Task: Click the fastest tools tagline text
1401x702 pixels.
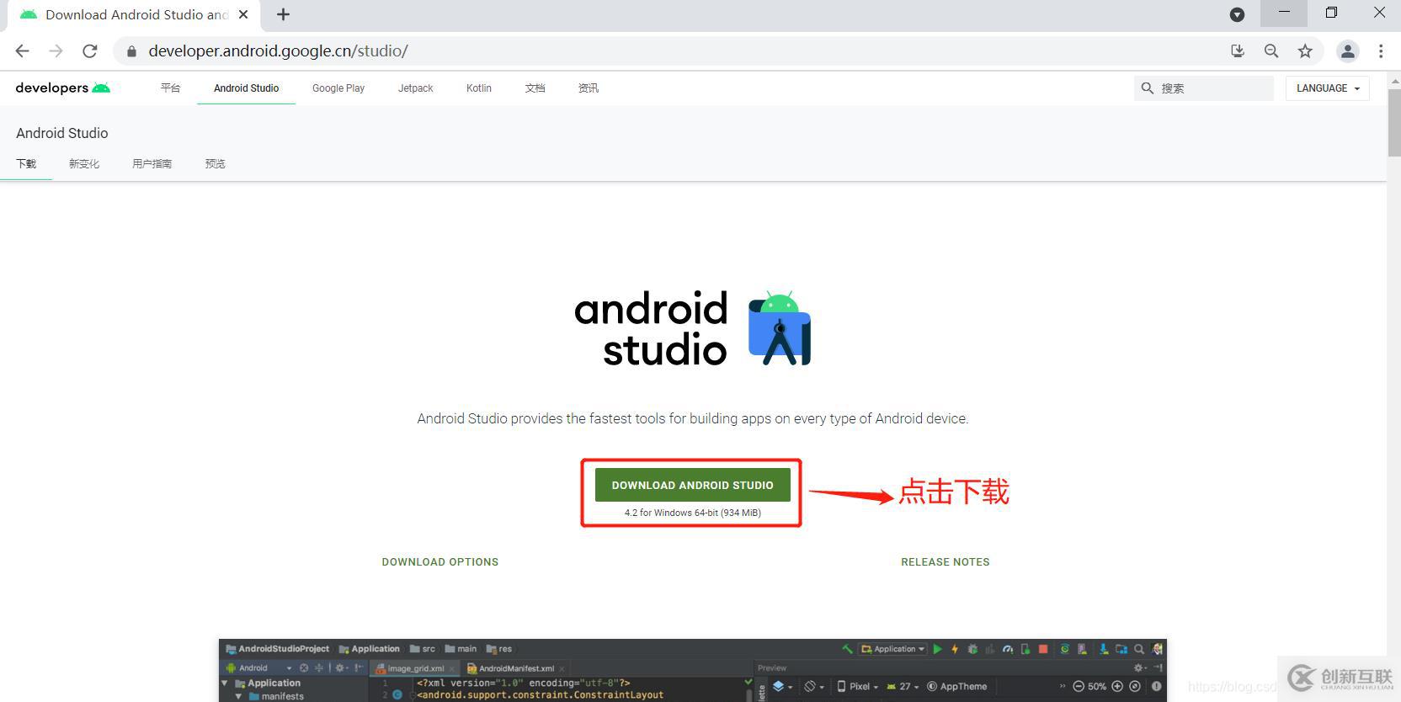Action: click(693, 418)
